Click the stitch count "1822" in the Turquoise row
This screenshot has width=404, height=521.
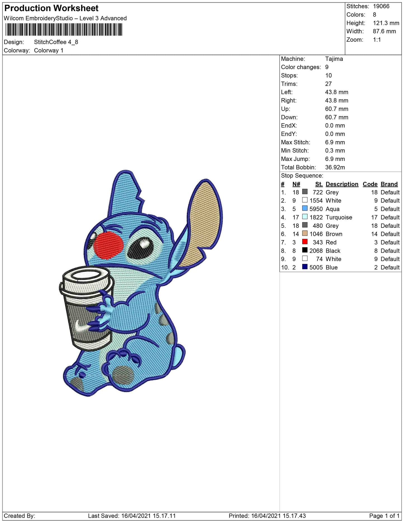click(x=316, y=217)
